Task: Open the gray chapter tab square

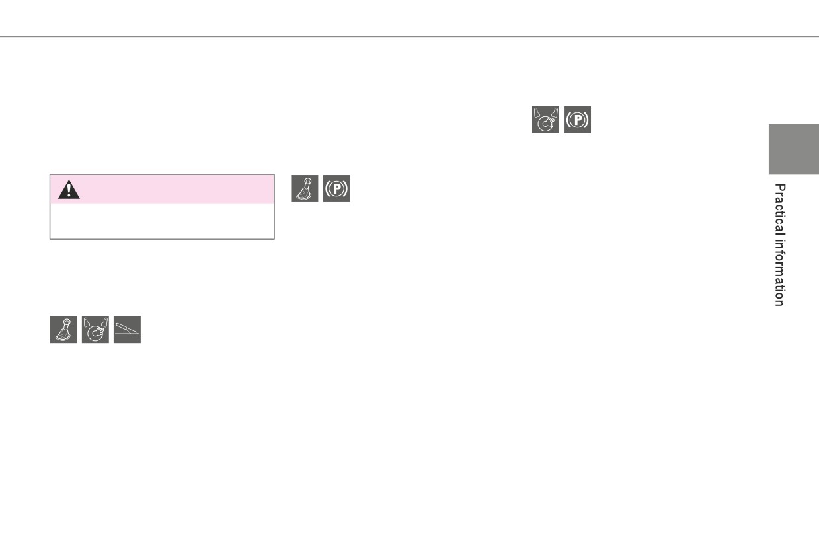Action: coord(793,149)
